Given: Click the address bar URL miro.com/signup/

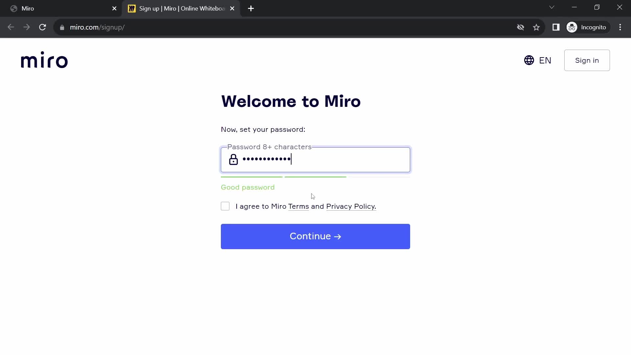Looking at the screenshot, I should 97,27.
